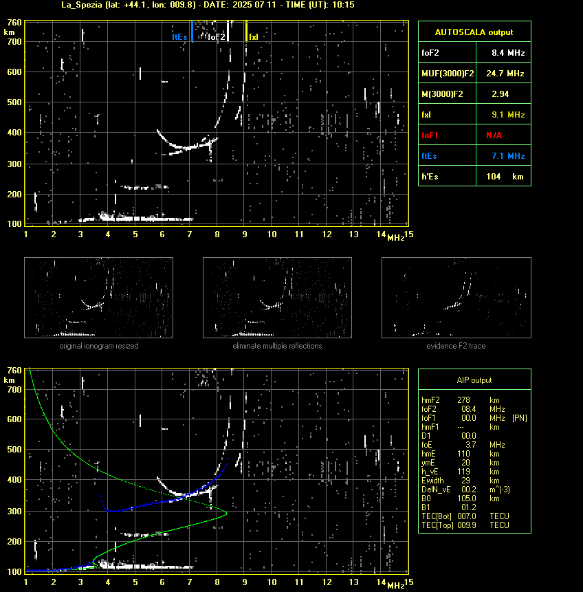
Task: Click the TEC[Top] 009.9 TECU row
Action: point(465,525)
